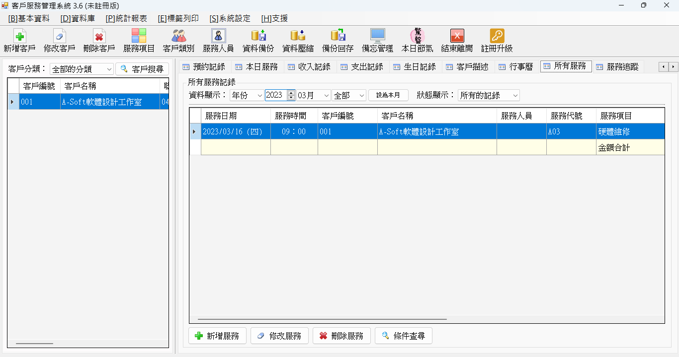This screenshot has height=357, width=679.
Task: Switch to the 支出記錄 tab
Action: (362, 67)
